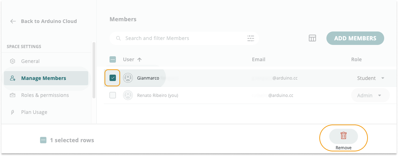Click the User column sort arrow
The image size is (398, 156).
[139, 60]
